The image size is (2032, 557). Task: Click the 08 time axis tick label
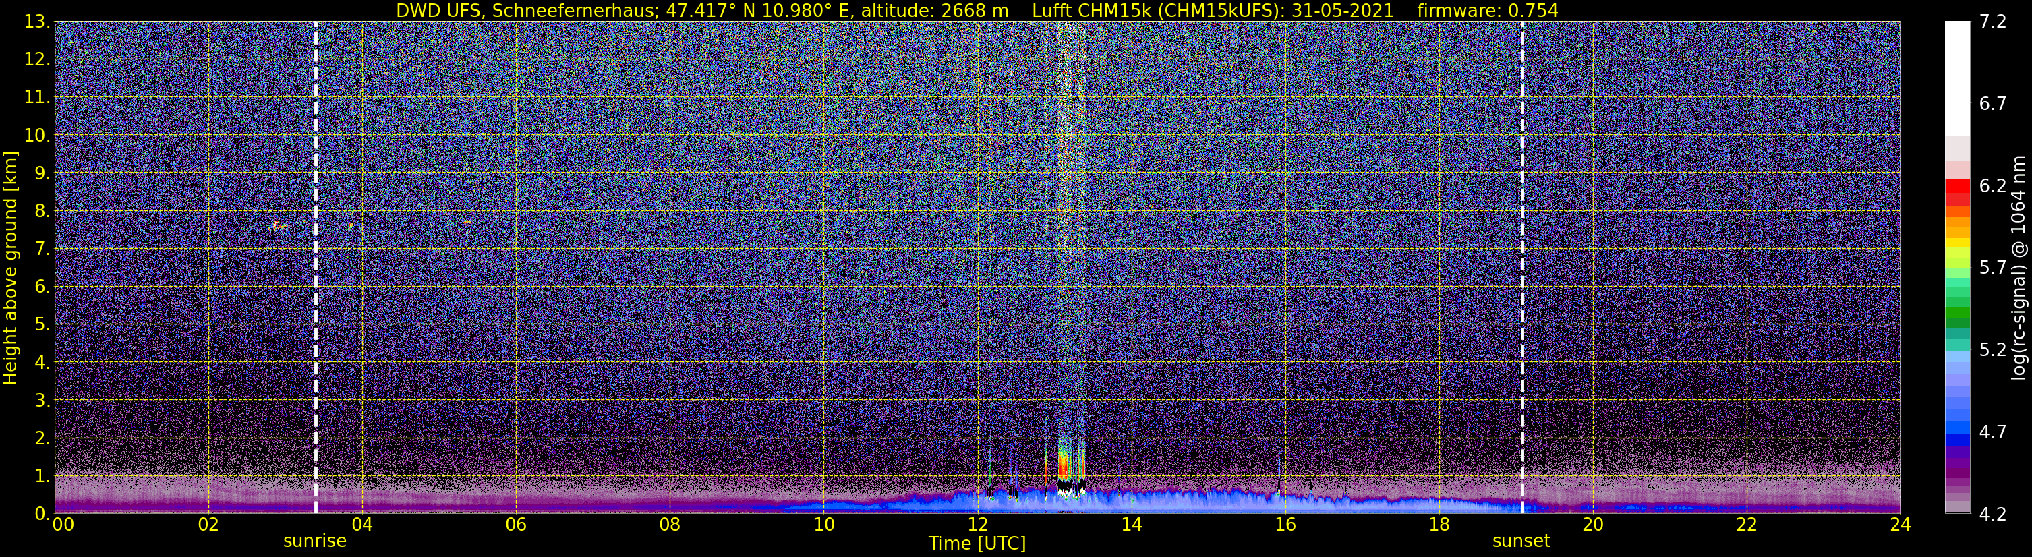[670, 525]
